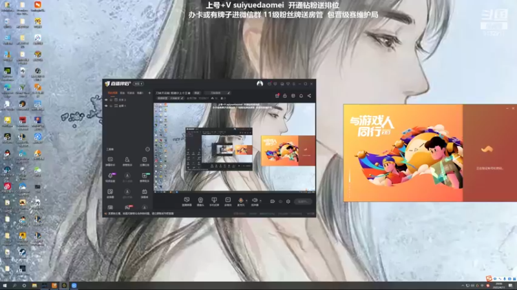Open the Steam desktop icon

pos(23,254)
